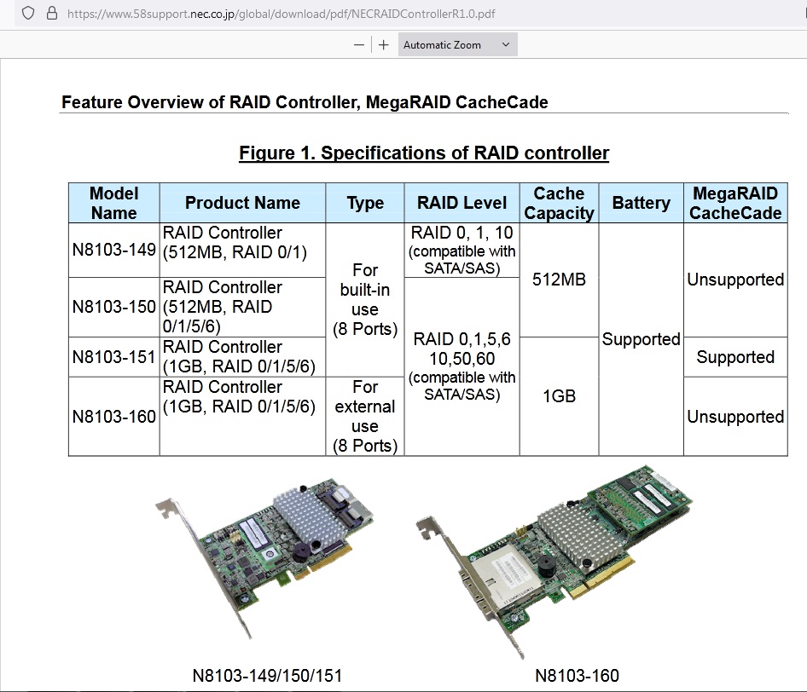Click the 'Cache Capacity' column header

click(559, 203)
